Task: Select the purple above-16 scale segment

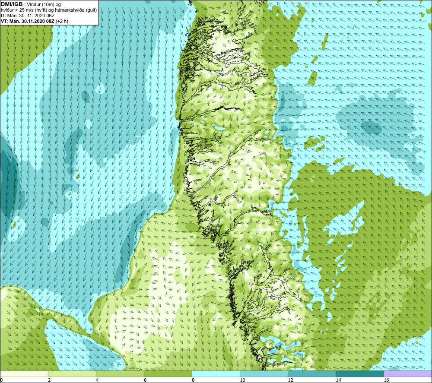Action: click(408, 374)
